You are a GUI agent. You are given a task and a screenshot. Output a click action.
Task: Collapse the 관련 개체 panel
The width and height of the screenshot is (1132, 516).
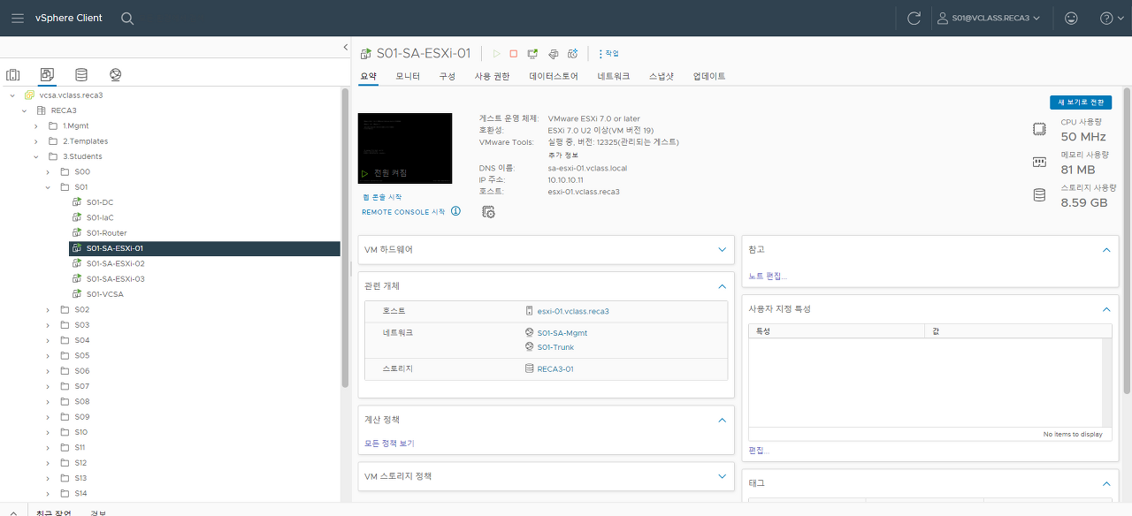pos(723,286)
